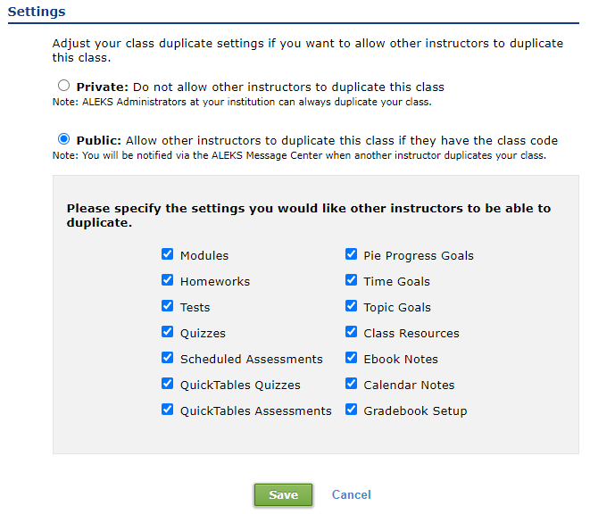Viewport: 590px width, 514px height.
Task: Uncheck the Class Resources checkbox
Action: click(x=352, y=332)
